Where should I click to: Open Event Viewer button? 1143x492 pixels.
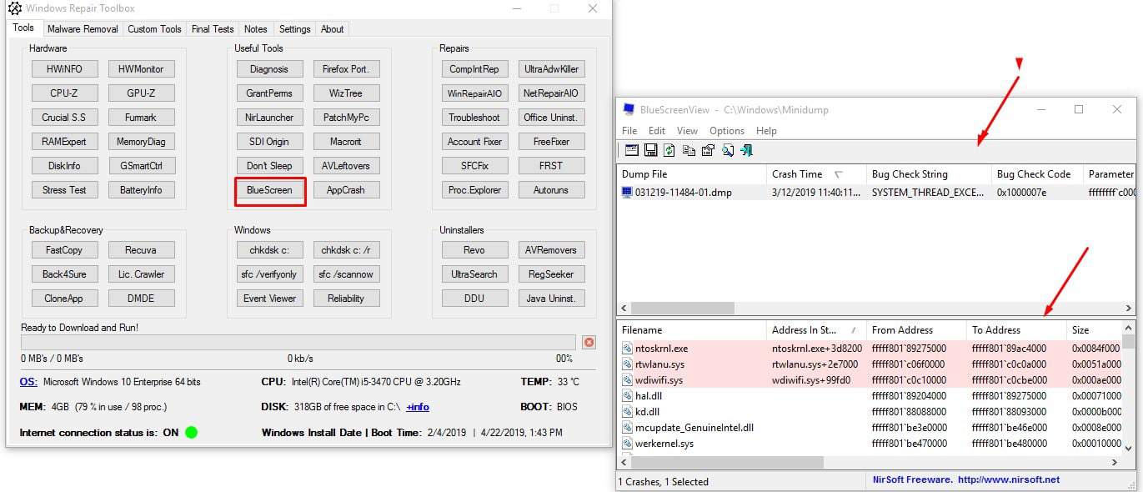pyautogui.click(x=269, y=299)
